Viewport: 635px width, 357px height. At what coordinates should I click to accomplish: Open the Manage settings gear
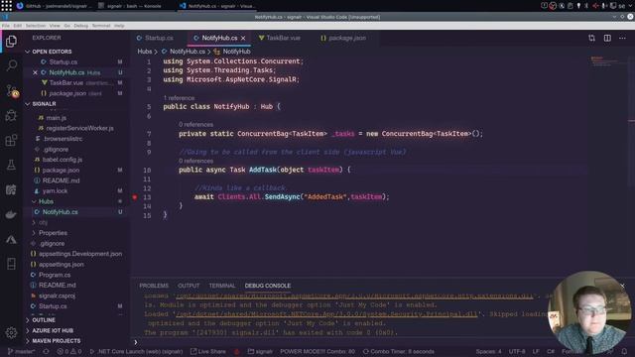[x=11, y=333]
